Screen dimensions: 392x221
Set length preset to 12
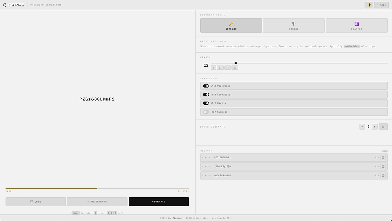tap(220, 68)
